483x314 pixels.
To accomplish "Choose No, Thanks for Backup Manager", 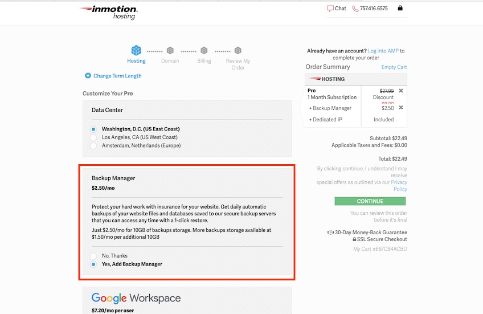I will pyautogui.click(x=93, y=256).
